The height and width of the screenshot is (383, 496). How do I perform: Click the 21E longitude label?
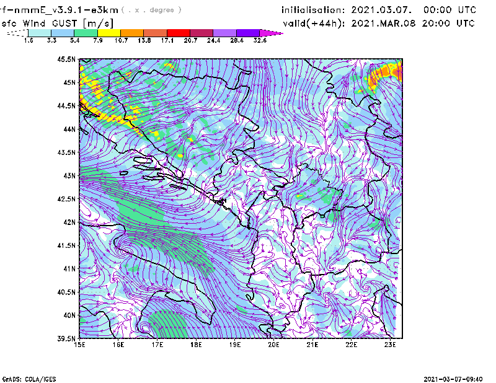click(x=312, y=345)
